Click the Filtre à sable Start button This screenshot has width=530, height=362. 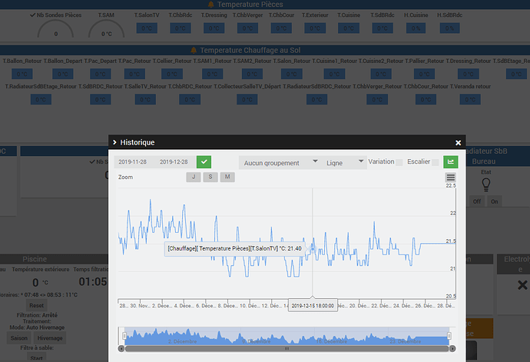37,358
